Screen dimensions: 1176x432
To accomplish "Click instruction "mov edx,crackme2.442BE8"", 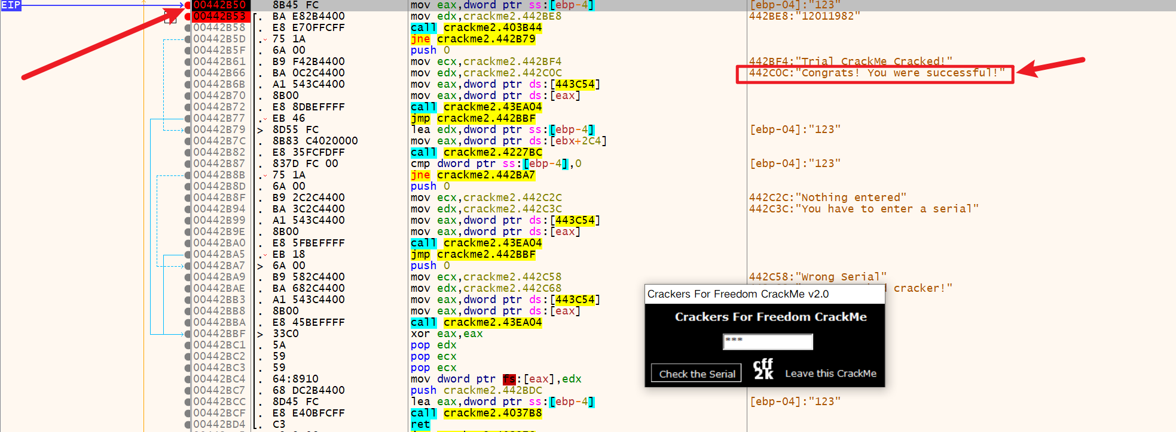I will click(x=486, y=17).
